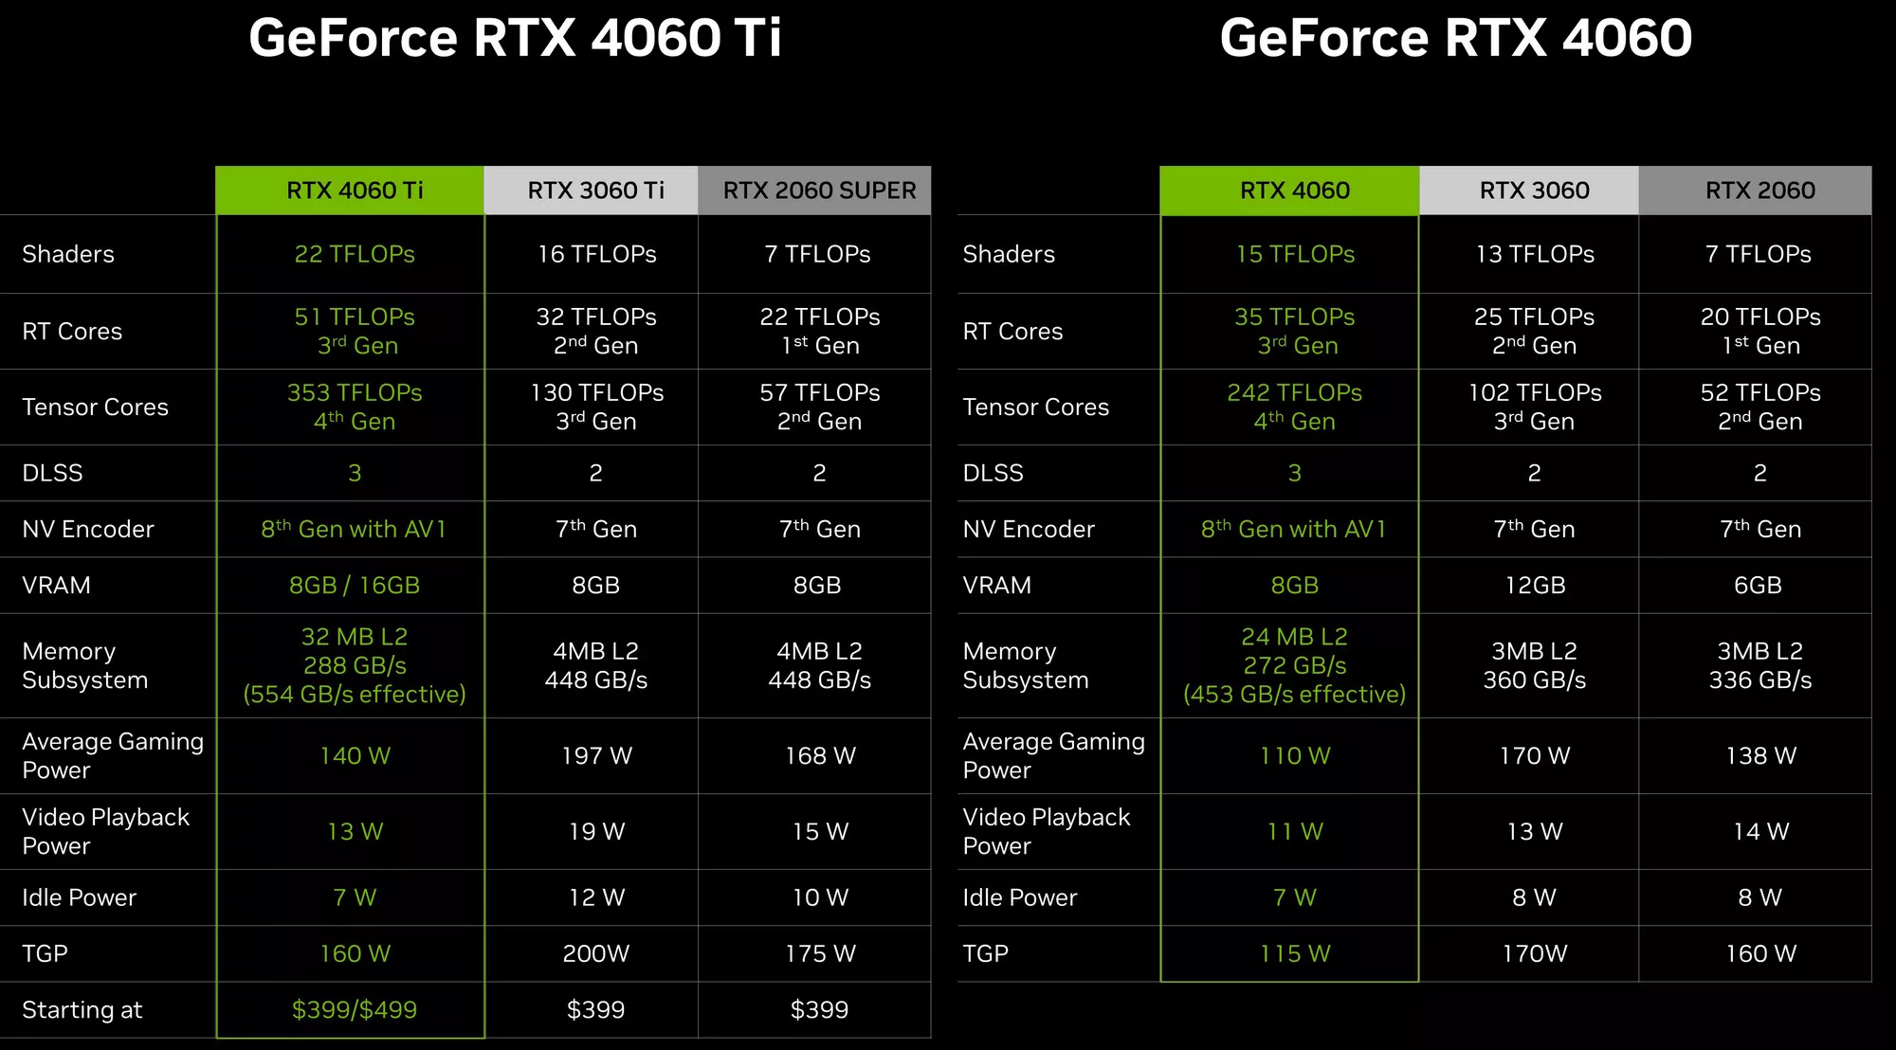Click the 115 W TGP value

pyautogui.click(x=1294, y=953)
